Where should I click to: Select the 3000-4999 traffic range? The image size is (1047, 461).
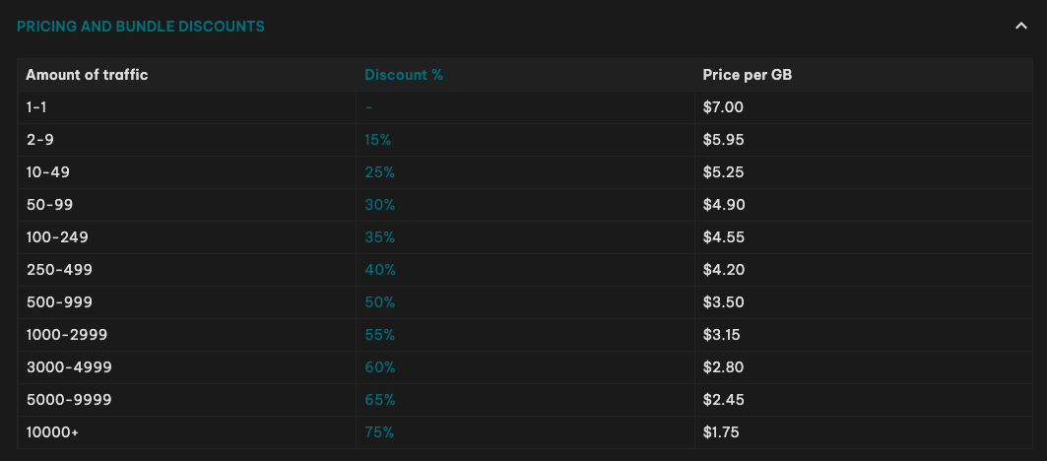click(69, 367)
